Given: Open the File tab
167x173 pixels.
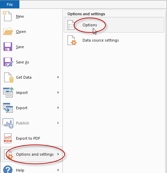Looking at the screenshot, I should click(10, 5).
